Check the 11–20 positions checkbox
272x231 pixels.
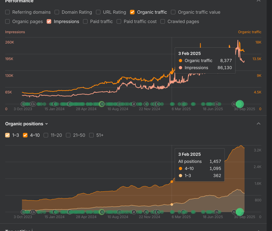coord(46,135)
